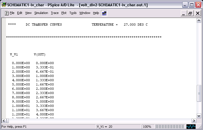Click the simulation progress bar in status bar
The width and height of the screenshot is (203, 130).
pos(170,127)
